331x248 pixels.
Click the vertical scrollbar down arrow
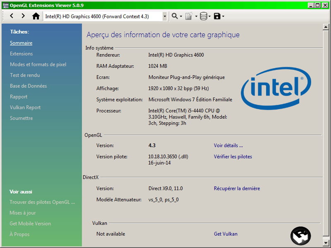(x=326, y=243)
